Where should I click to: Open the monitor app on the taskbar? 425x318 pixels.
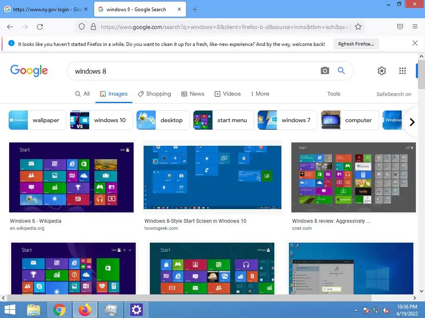[x=110, y=310]
